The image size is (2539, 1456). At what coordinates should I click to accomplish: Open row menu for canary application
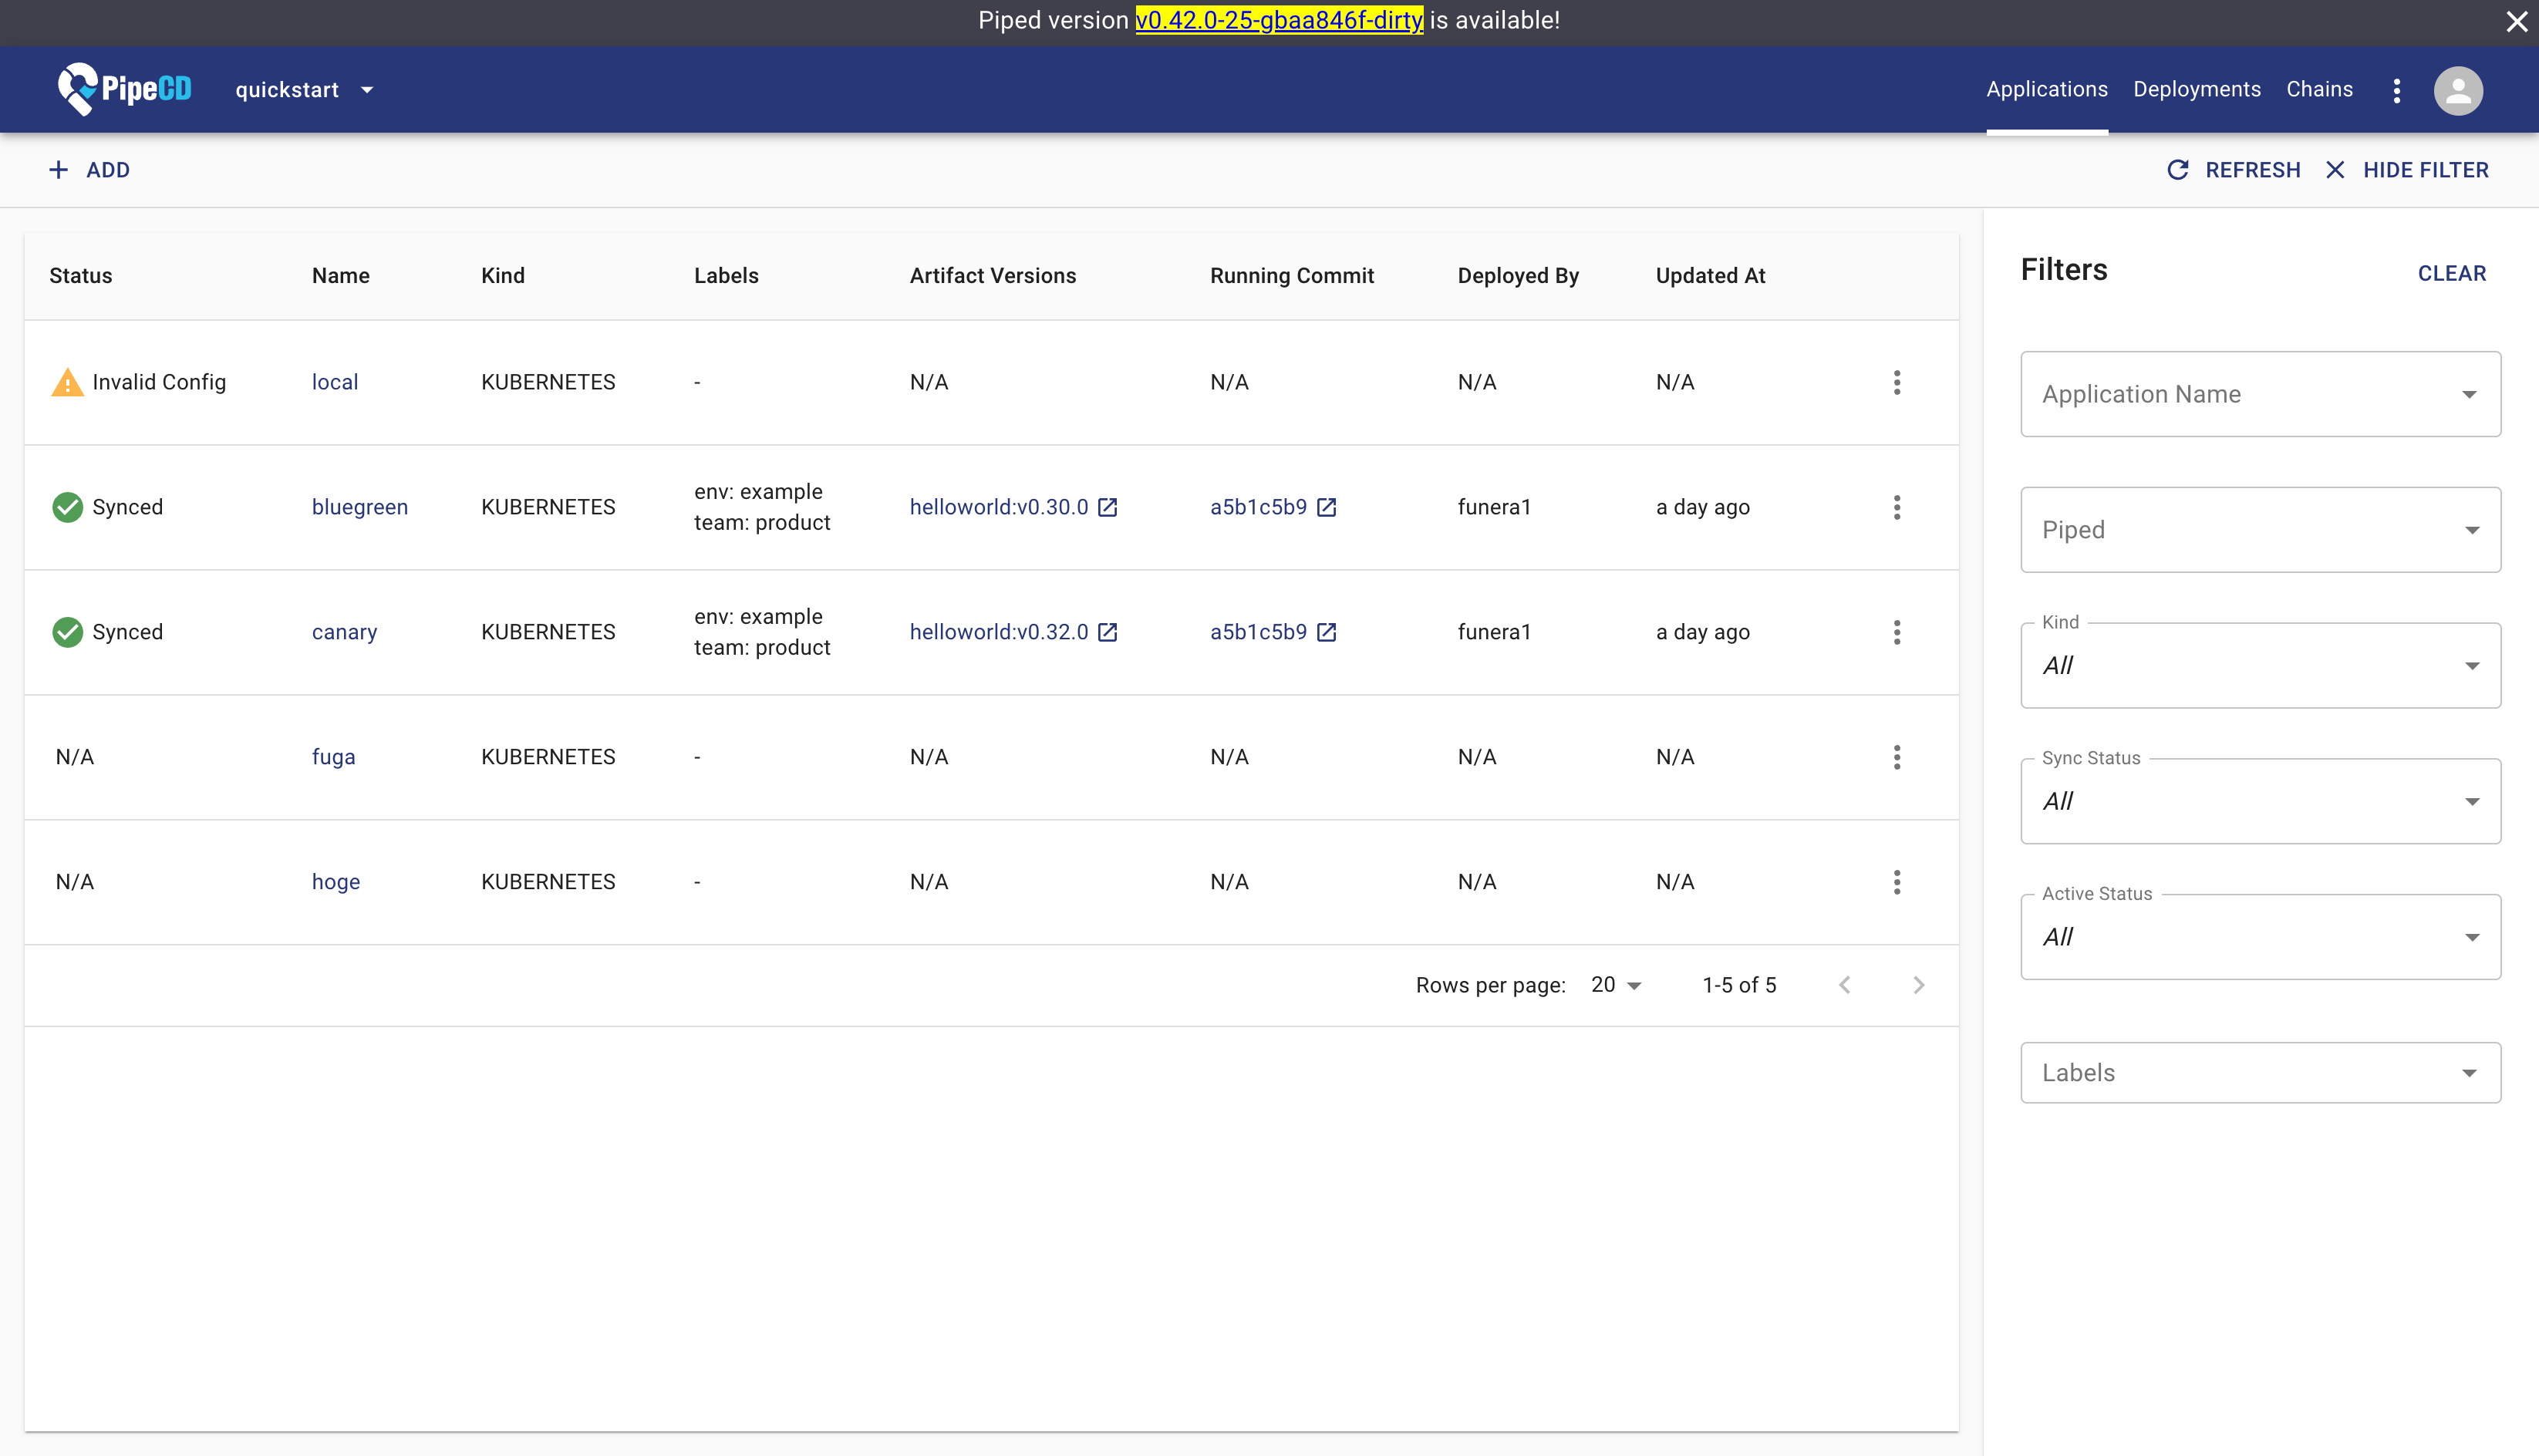(1896, 632)
